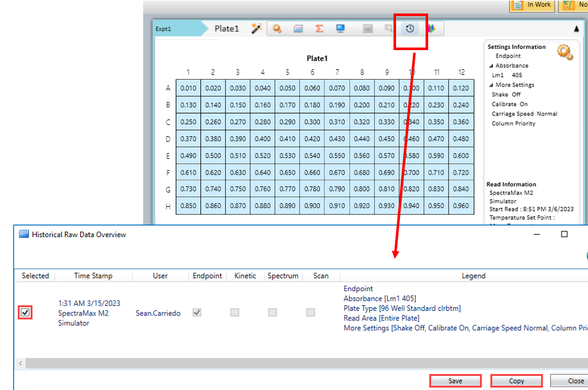Click the Selected column header

[35, 276]
